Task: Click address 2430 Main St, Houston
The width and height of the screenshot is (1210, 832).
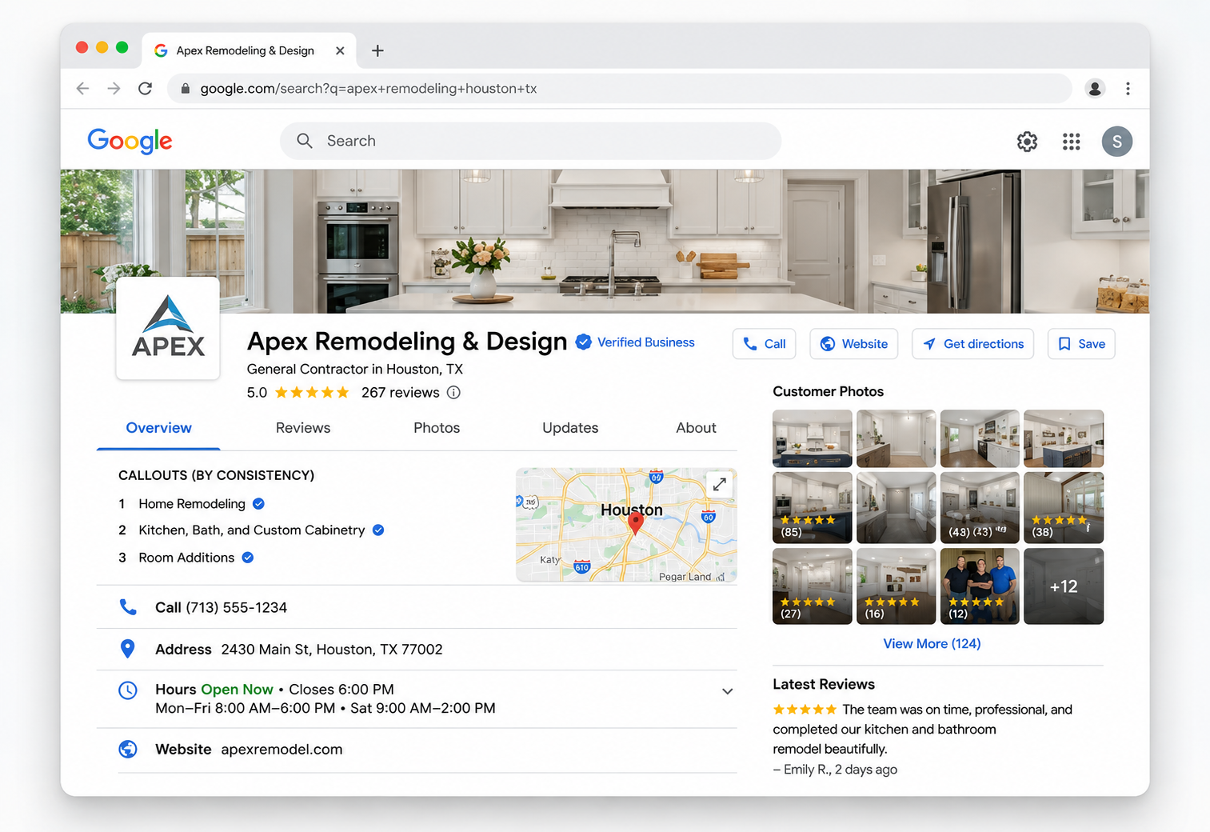Action: pos(332,650)
